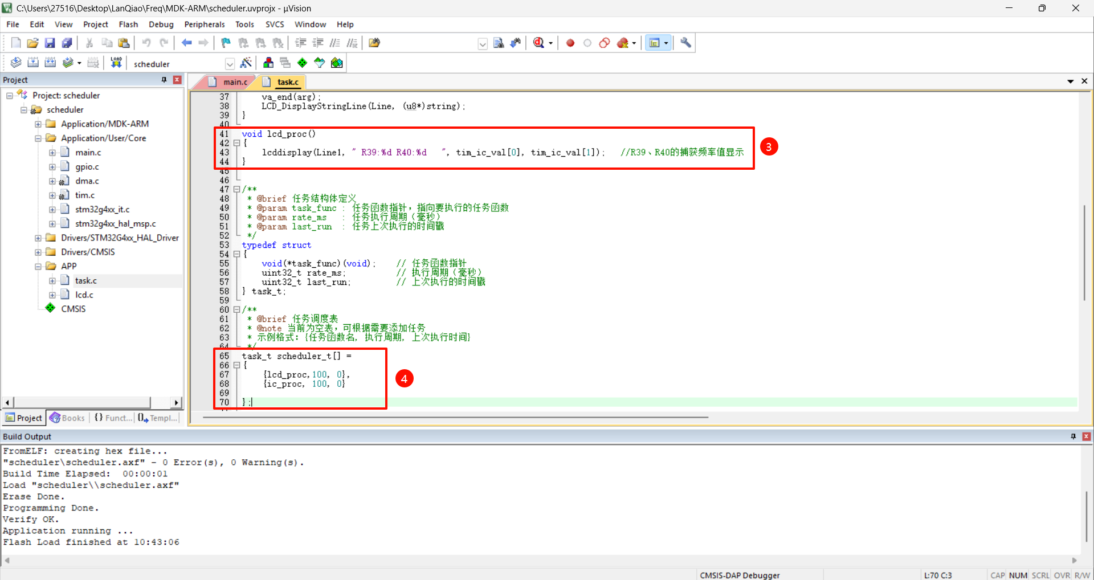Collapse the lcd_proc function fold at line 42

(236, 144)
